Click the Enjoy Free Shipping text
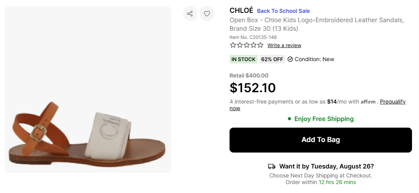419x193 pixels. click(x=324, y=119)
